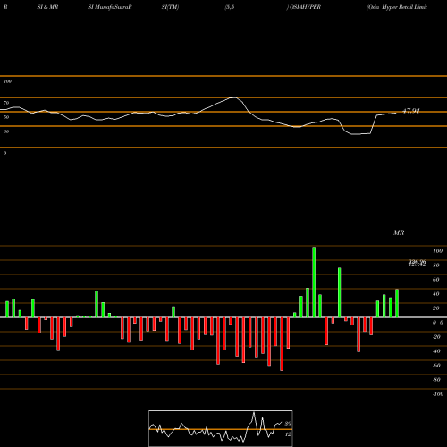Click the 'MR' panel title
This screenshot has height=447, width=447.
(x=399, y=232)
